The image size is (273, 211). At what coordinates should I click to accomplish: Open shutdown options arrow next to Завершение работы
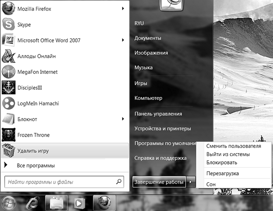coord(191,182)
